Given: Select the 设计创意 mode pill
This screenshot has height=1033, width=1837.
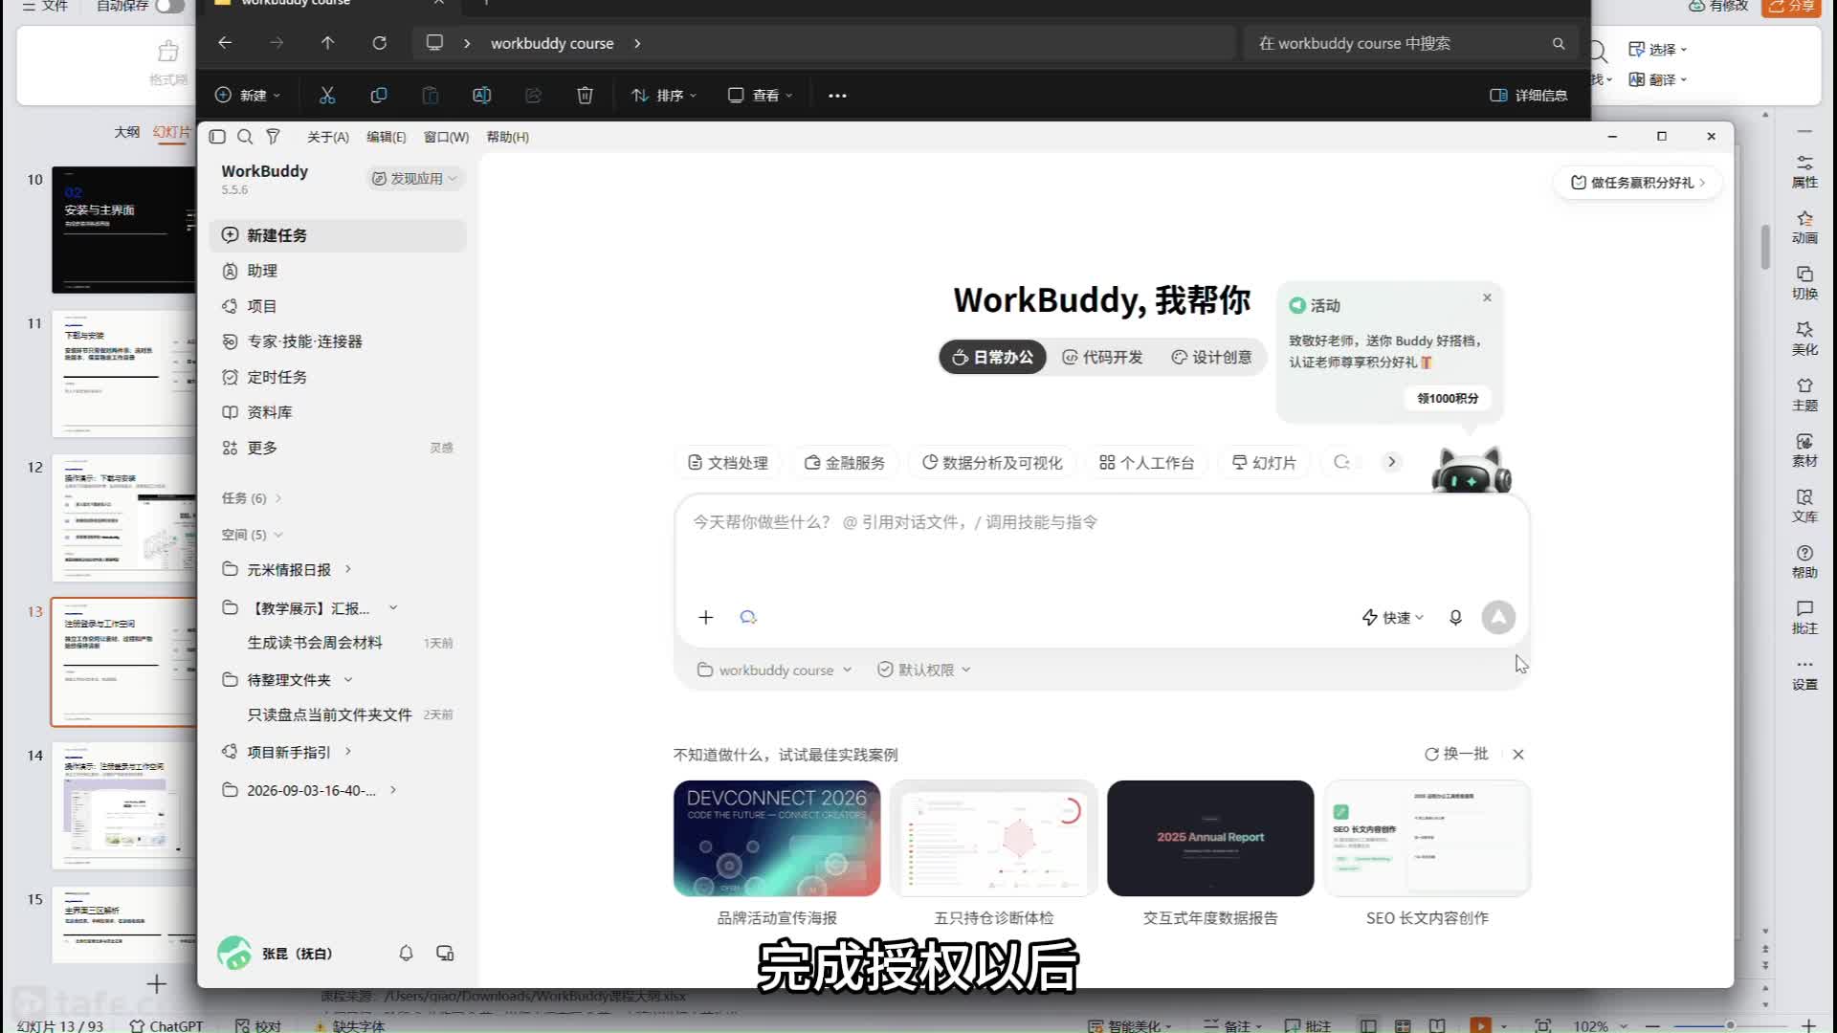Looking at the screenshot, I should point(1211,357).
